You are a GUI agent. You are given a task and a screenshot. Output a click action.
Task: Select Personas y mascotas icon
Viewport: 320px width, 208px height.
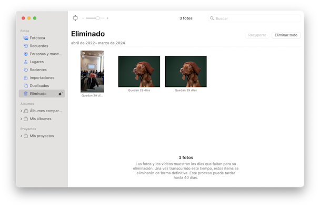26,54
